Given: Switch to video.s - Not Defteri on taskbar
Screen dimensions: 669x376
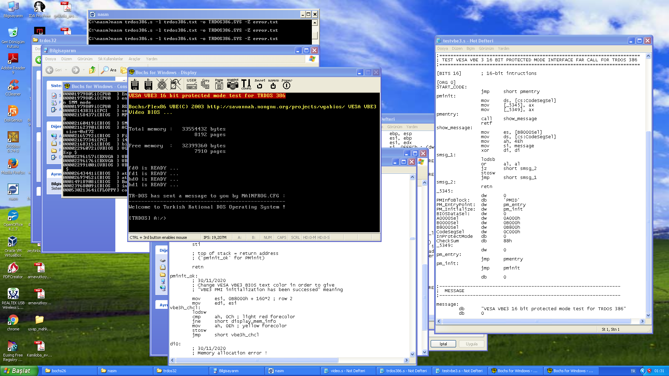Looking at the screenshot, I should 348,371.
